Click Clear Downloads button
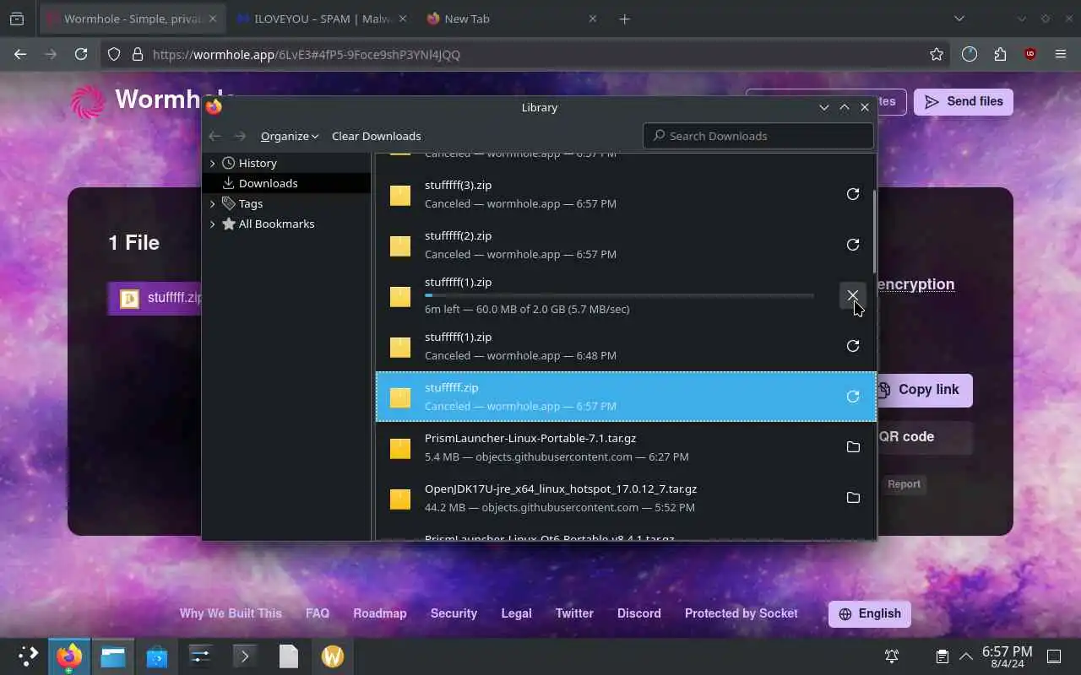Viewport: 1081px width, 675px height. (x=376, y=136)
